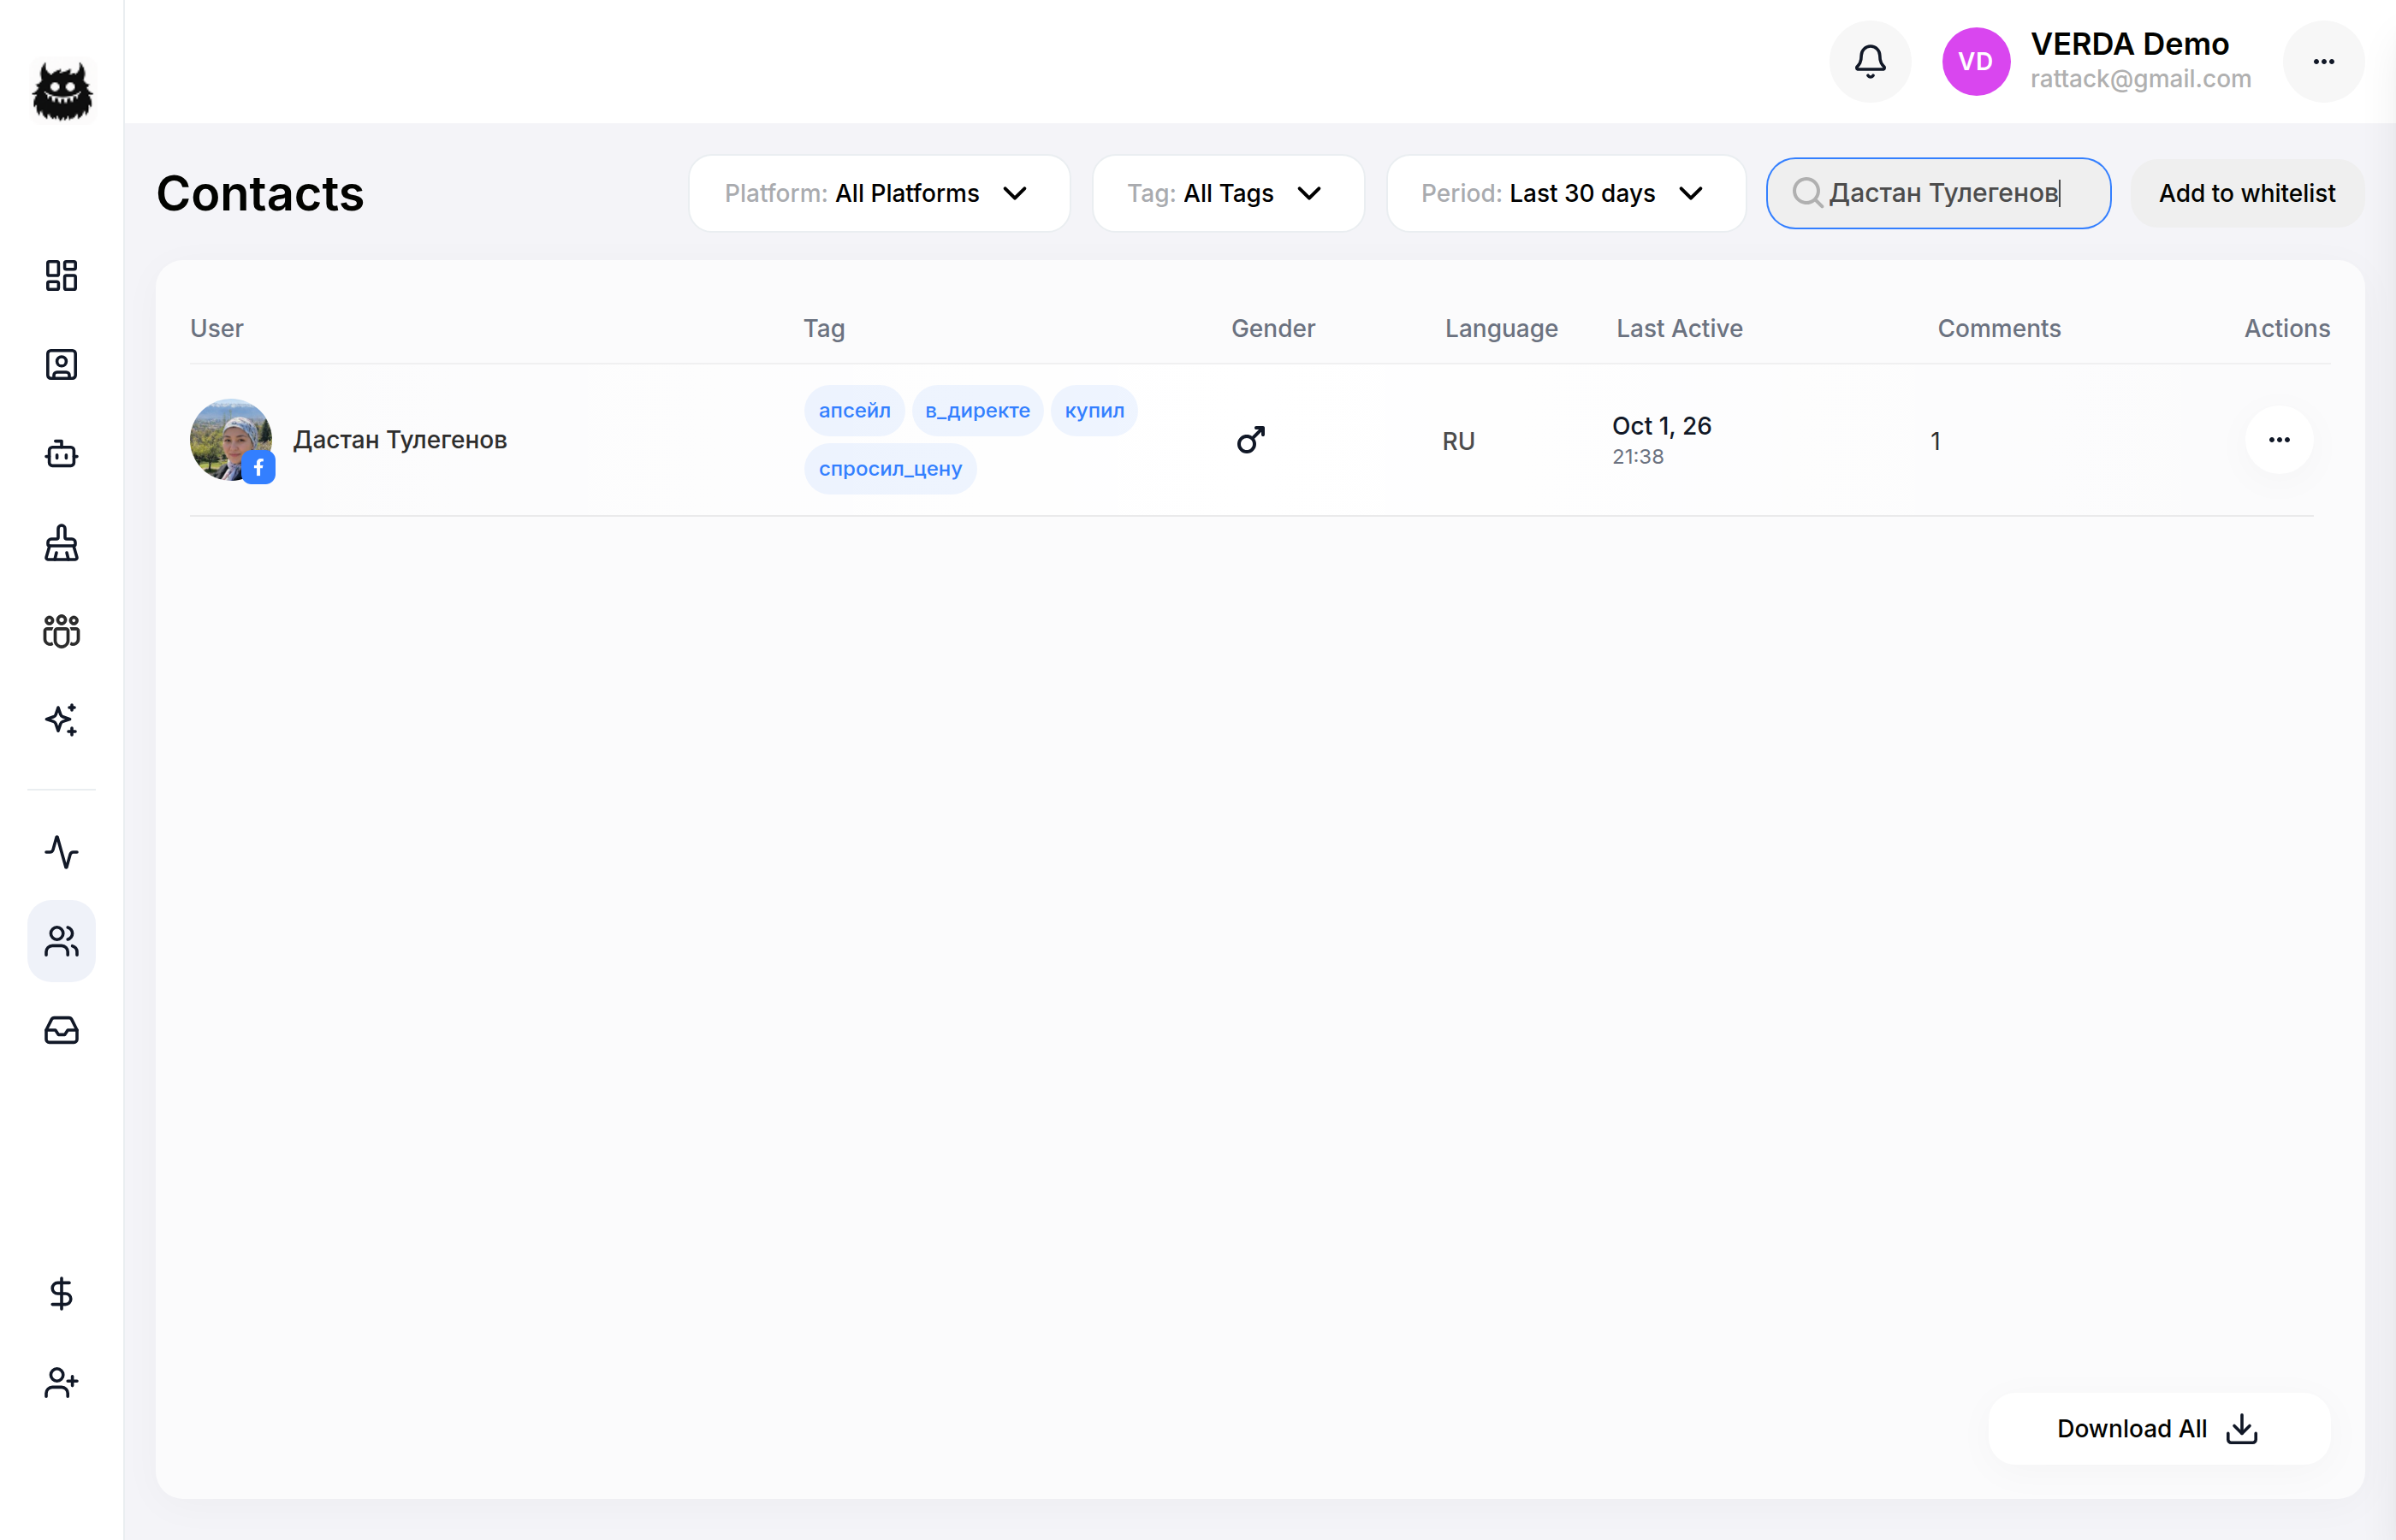Screen dimensions: 2396x1540
Task: Click the Download All button
Action: tap(2158, 1428)
